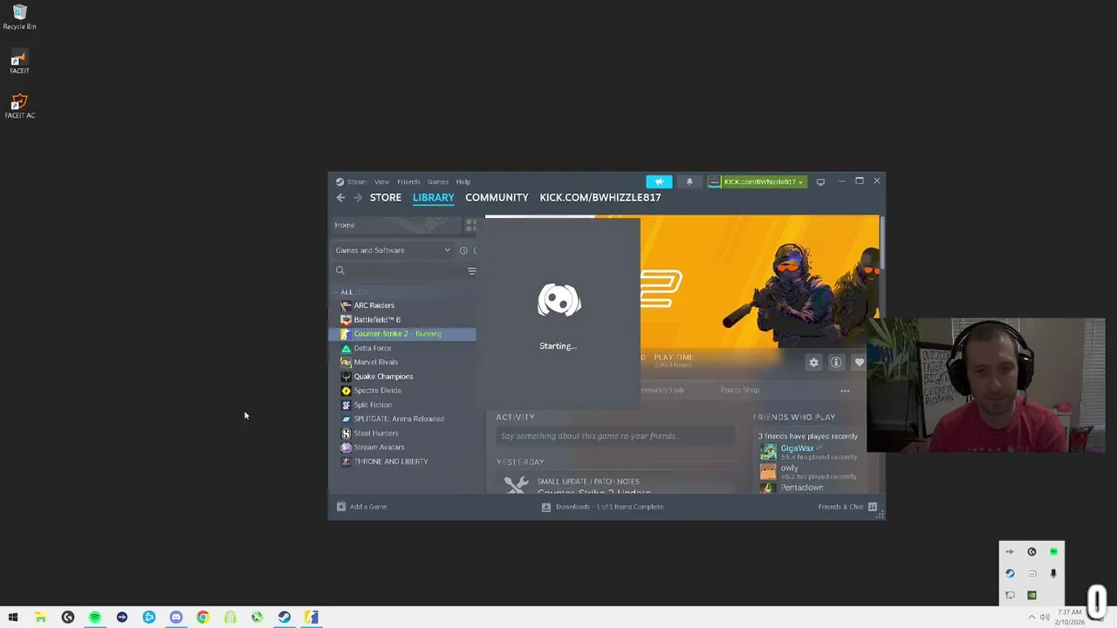Click microphone icon in tray popup
This screenshot has height=628, width=1117.
coord(1053,574)
